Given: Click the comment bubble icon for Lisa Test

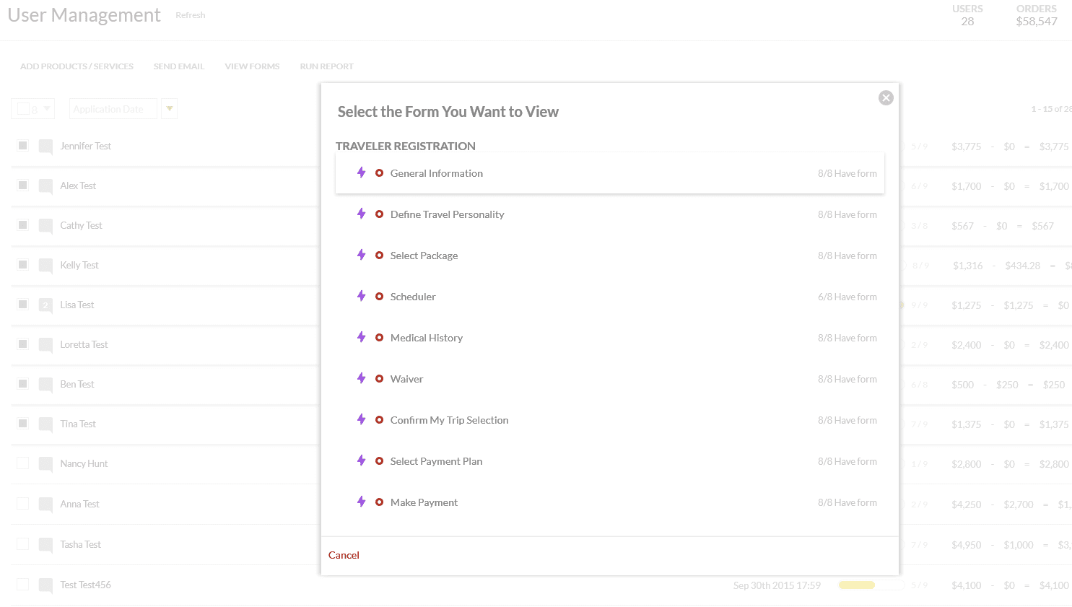Looking at the screenshot, I should point(45,305).
